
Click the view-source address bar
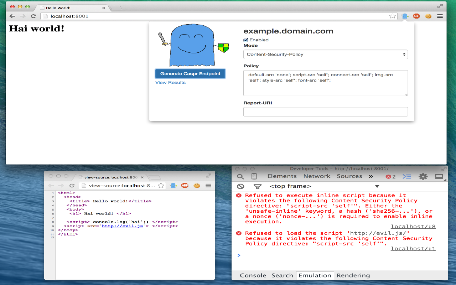click(122, 186)
